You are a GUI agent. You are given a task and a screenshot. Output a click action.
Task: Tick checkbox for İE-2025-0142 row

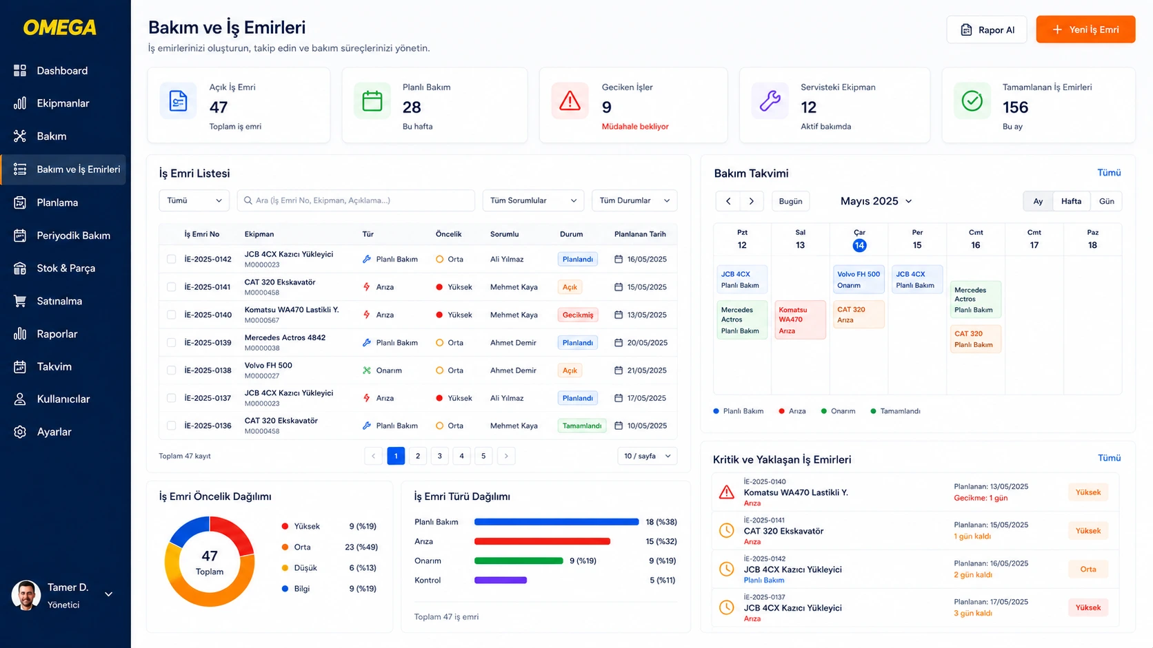tap(171, 260)
